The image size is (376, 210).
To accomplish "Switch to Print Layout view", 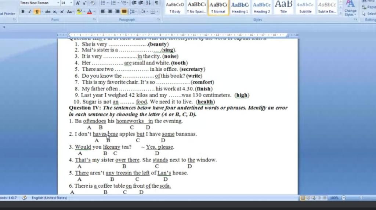I will tap(303, 198).
